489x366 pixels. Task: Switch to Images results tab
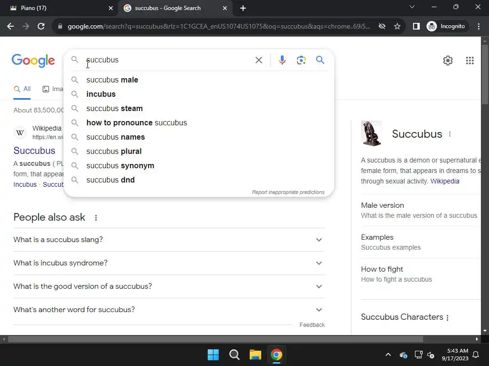tap(53, 89)
